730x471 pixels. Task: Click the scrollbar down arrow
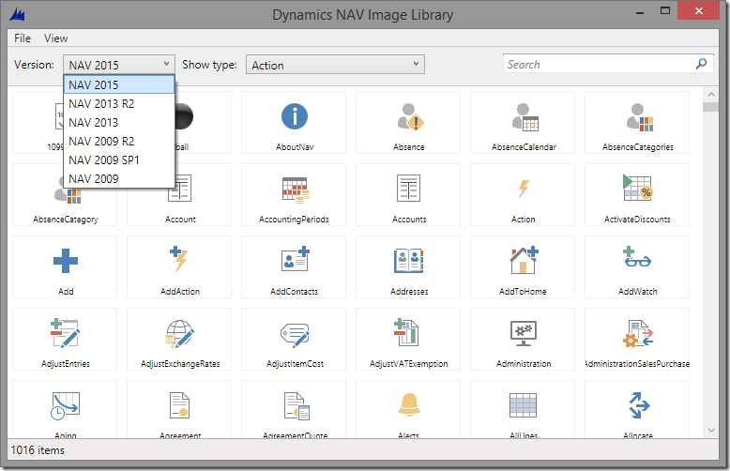coord(711,430)
